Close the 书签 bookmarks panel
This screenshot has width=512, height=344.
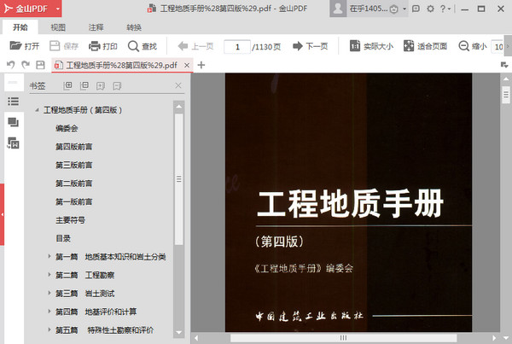[x=177, y=85]
